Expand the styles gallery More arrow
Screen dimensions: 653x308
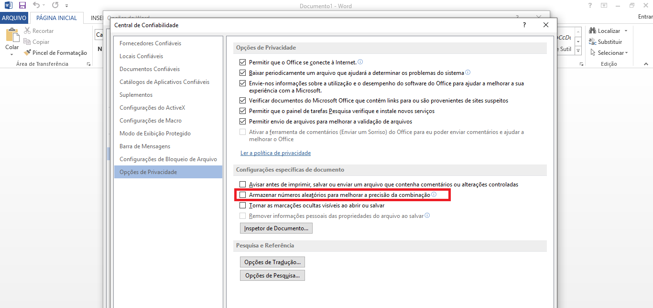(578, 51)
